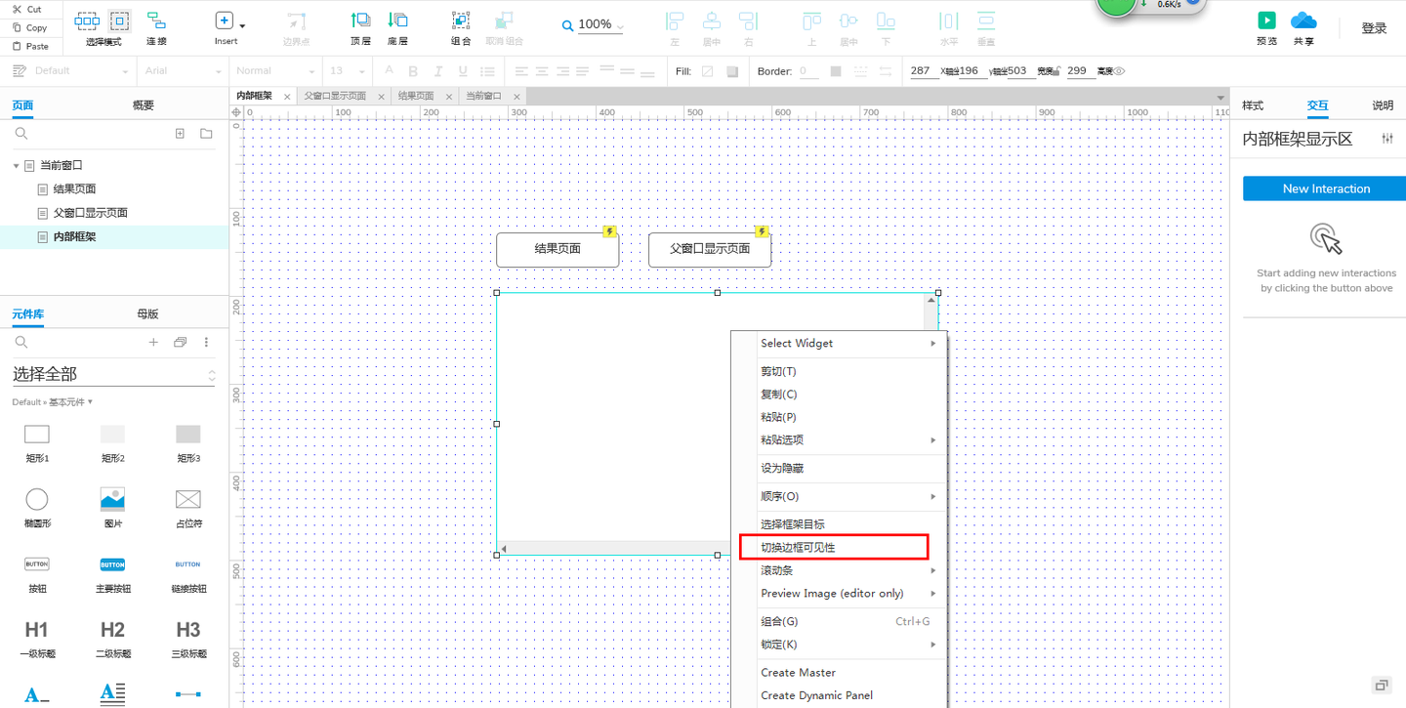Image resolution: width=1406 pixels, height=708 pixels.
Task: Open the Border color swatch
Action: pyautogui.click(x=836, y=71)
